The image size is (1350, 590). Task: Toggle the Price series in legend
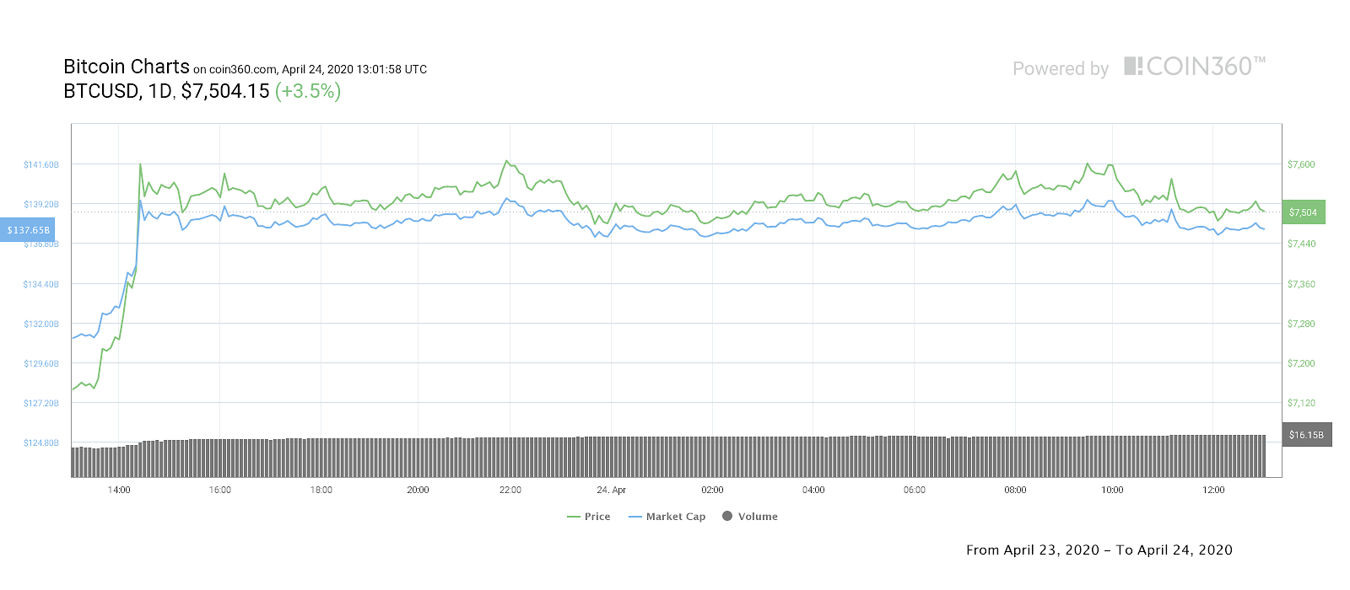(x=597, y=517)
